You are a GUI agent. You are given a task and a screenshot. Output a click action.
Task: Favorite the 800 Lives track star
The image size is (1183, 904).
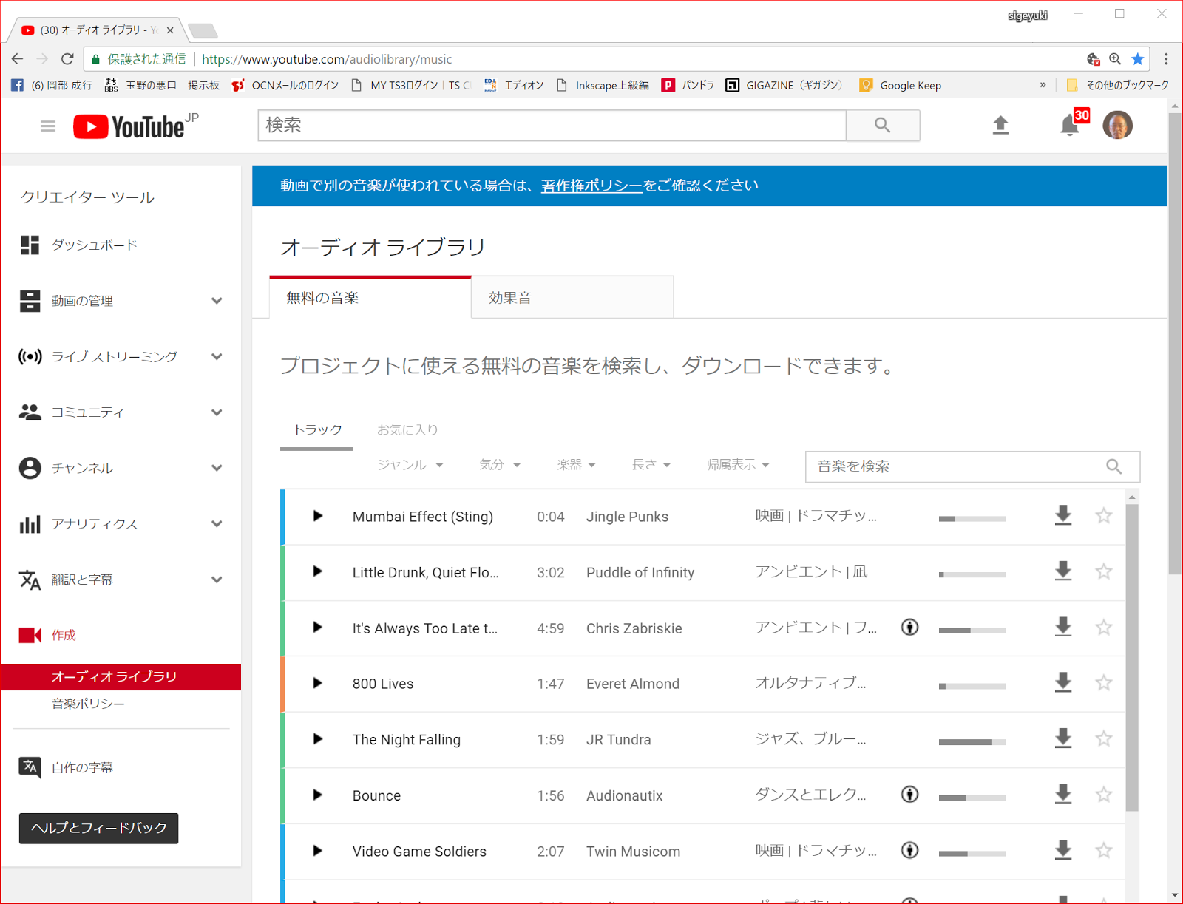1104,683
